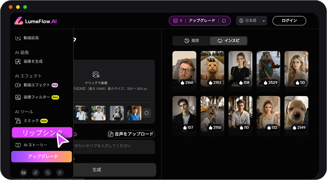Viewport: 327px width, 180px height.
Task: Click the top bar アップグレード label
Action: point(202,21)
